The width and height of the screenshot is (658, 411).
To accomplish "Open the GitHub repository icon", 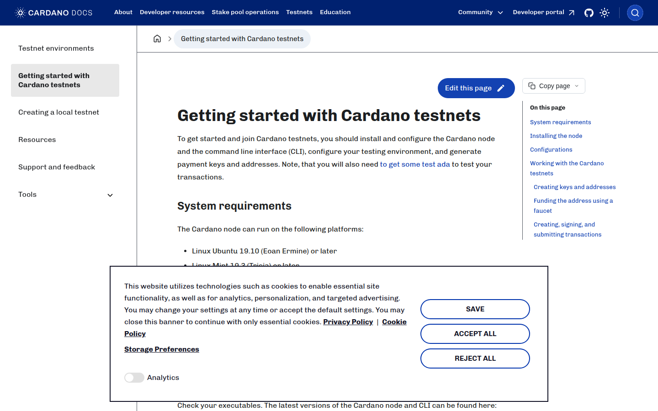I will tap(589, 13).
